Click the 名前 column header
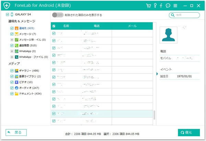 pyautogui.click(x=66, y=26)
